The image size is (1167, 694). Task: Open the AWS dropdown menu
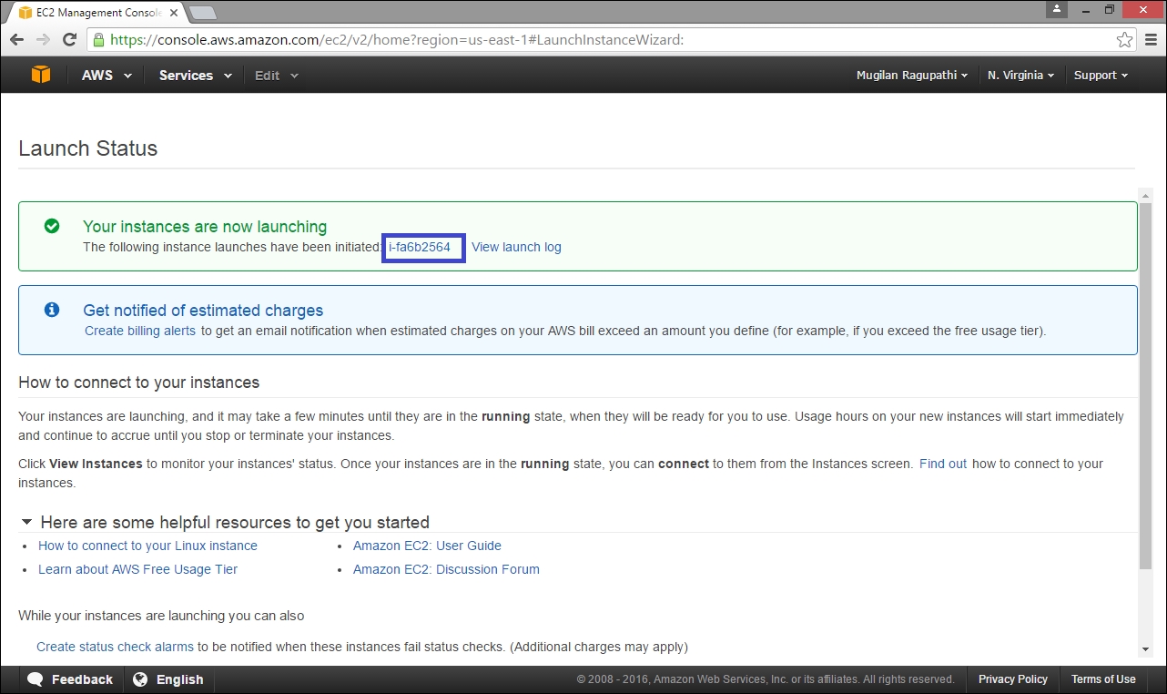click(107, 75)
